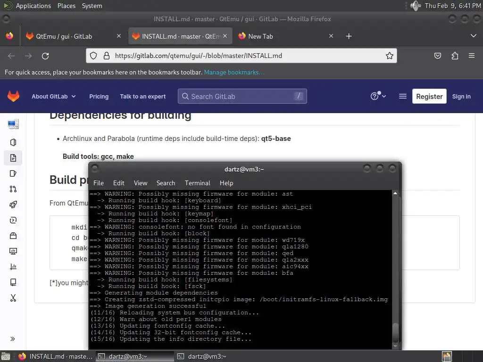Open Talk to an expert link

[142, 96]
